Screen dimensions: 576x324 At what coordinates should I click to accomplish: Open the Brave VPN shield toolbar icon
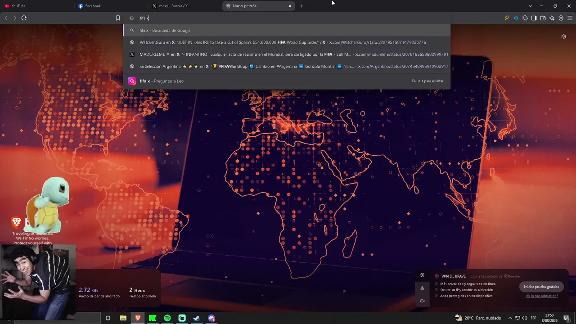pos(561,18)
